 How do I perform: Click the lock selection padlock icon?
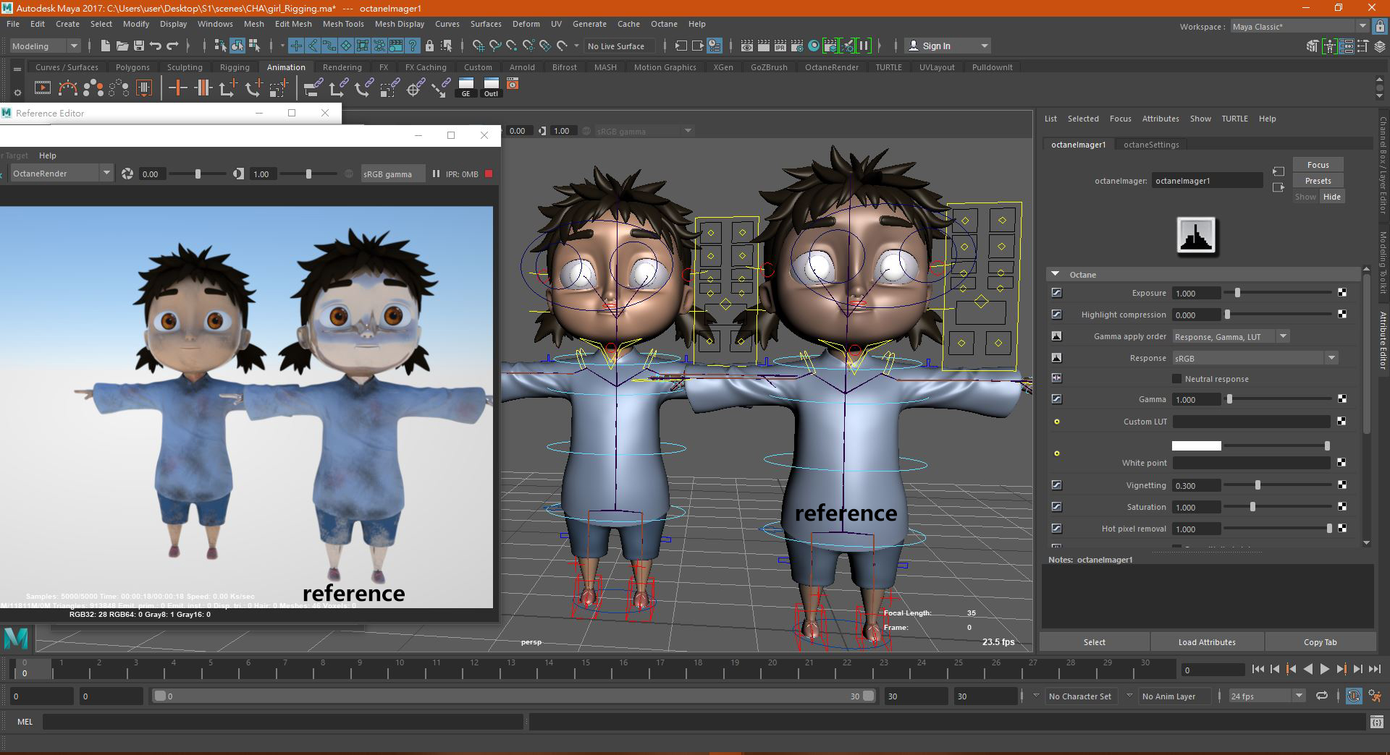coord(429,46)
